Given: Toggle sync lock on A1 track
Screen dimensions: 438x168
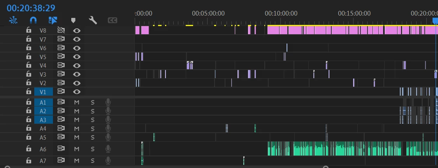Looking at the screenshot, I should pyautogui.click(x=61, y=102).
